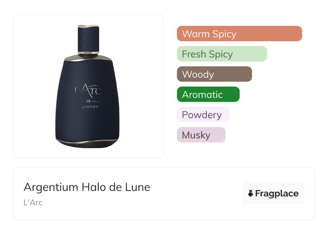Click the Argentium Halo de Lune title
The width and height of the screenshot is (328, 233).
click(x=87, y=187)
